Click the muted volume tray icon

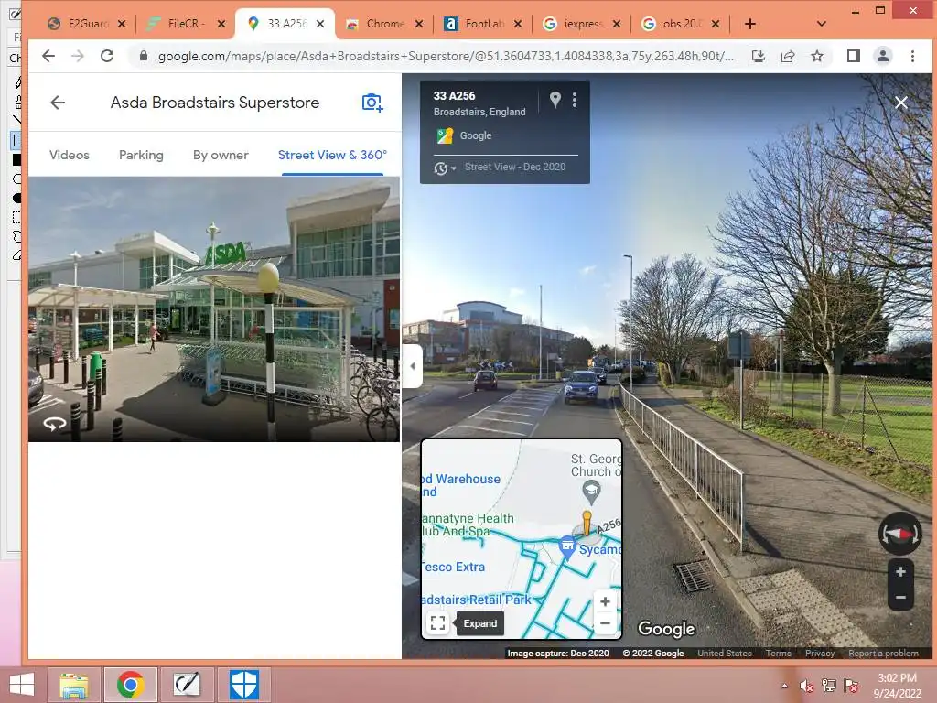[806, 686]
